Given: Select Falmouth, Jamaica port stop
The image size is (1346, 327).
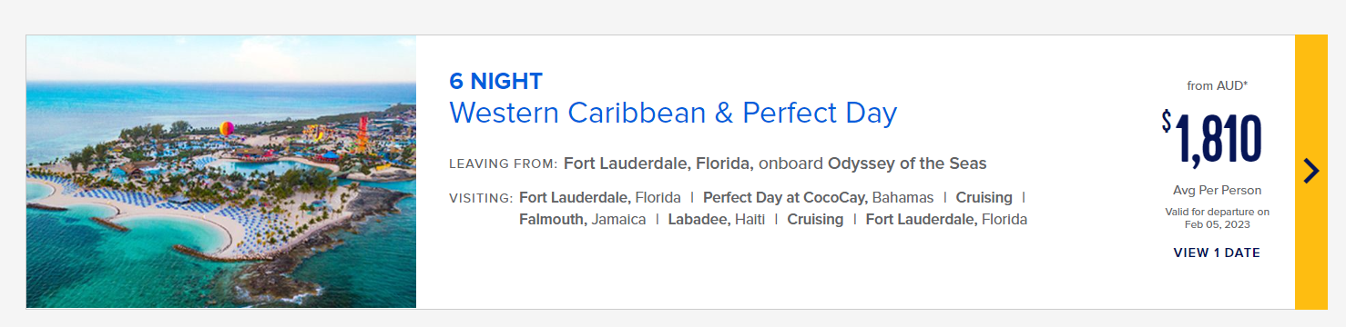Looking at the screenshot, I should 583,219.
